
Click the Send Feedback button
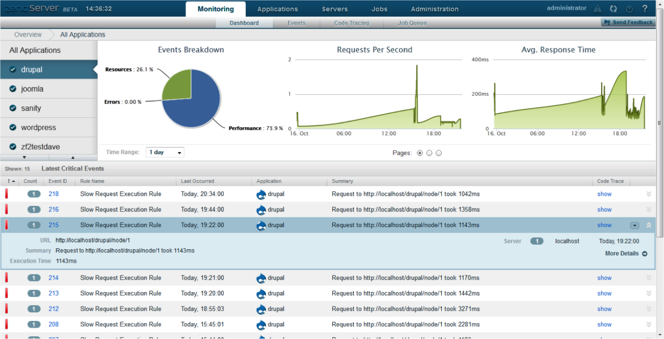628,22
